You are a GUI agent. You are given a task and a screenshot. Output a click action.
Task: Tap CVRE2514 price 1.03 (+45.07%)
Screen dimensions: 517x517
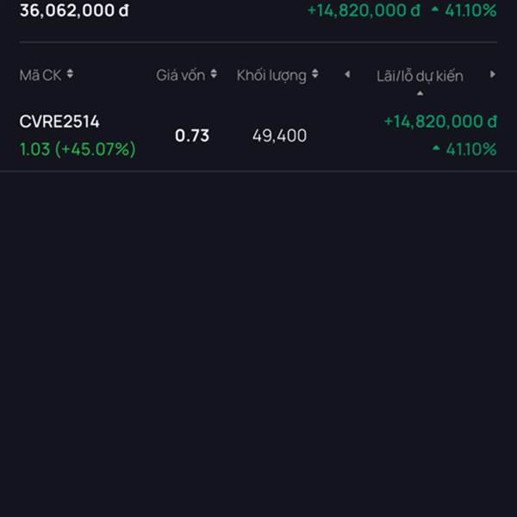click(x=78, y=149)
